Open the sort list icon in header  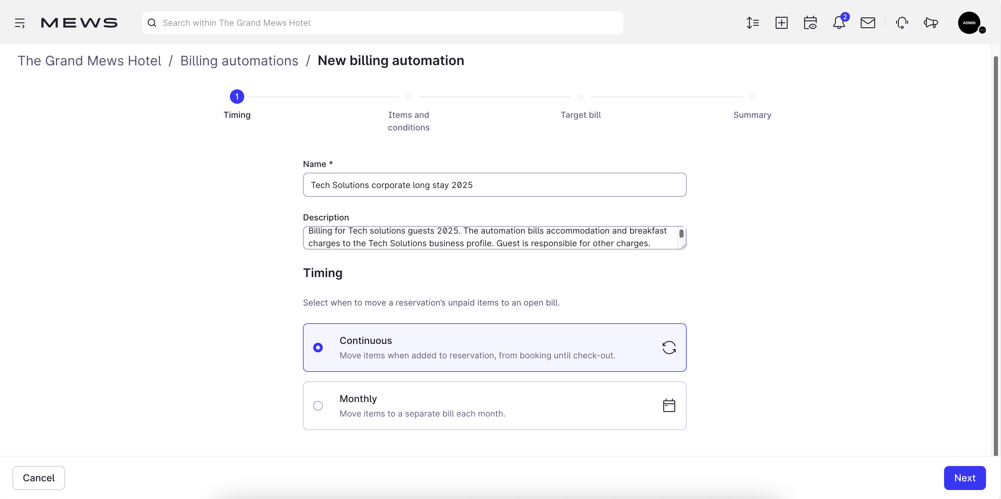point(753,23)
